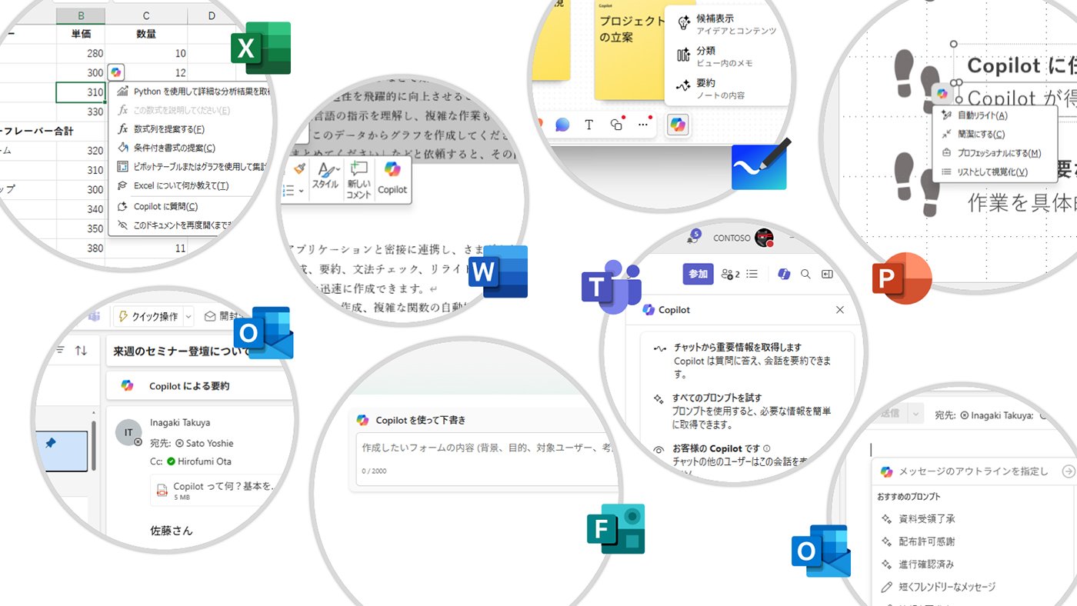Choose 自動リライト in PowerPoint Copilot menu
1077x606 pixels.
995,115
